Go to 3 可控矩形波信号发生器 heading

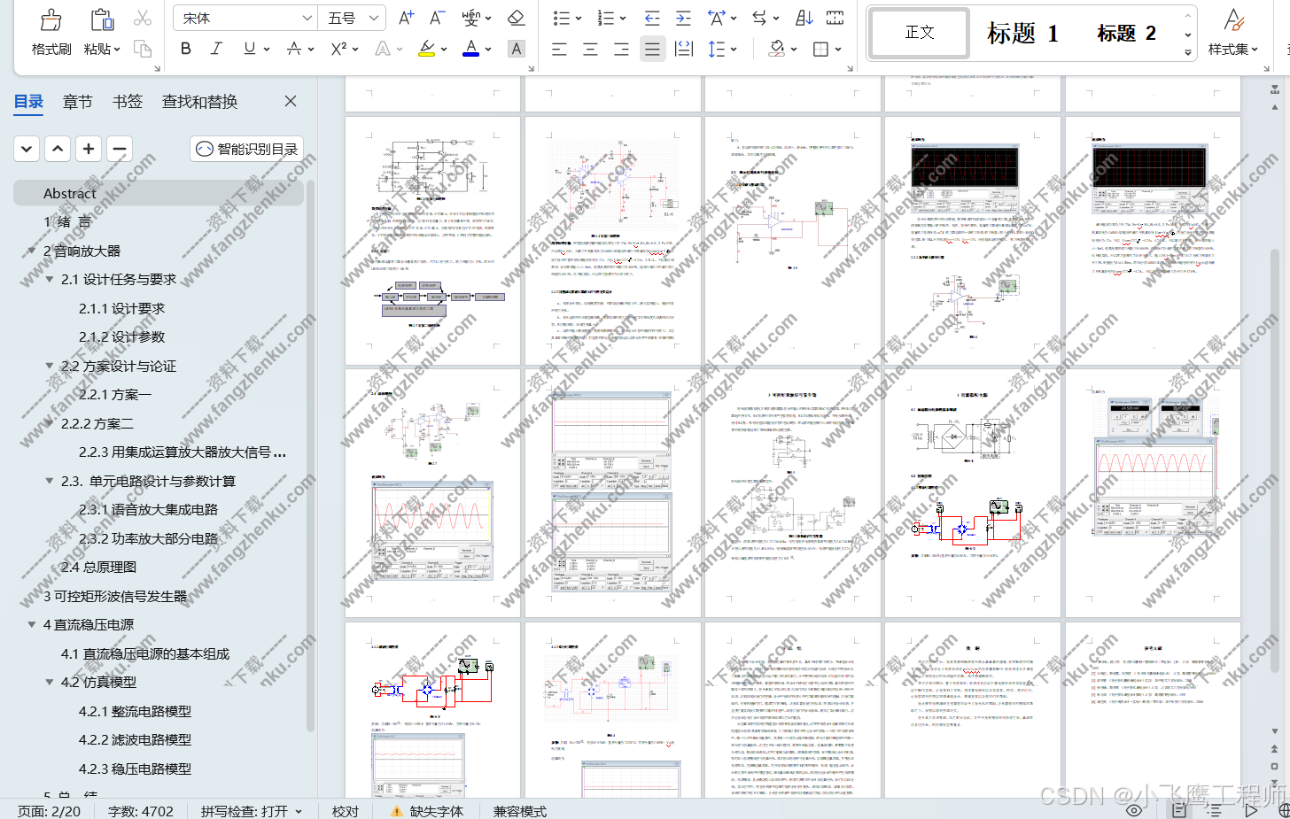[x=115, y=596]
